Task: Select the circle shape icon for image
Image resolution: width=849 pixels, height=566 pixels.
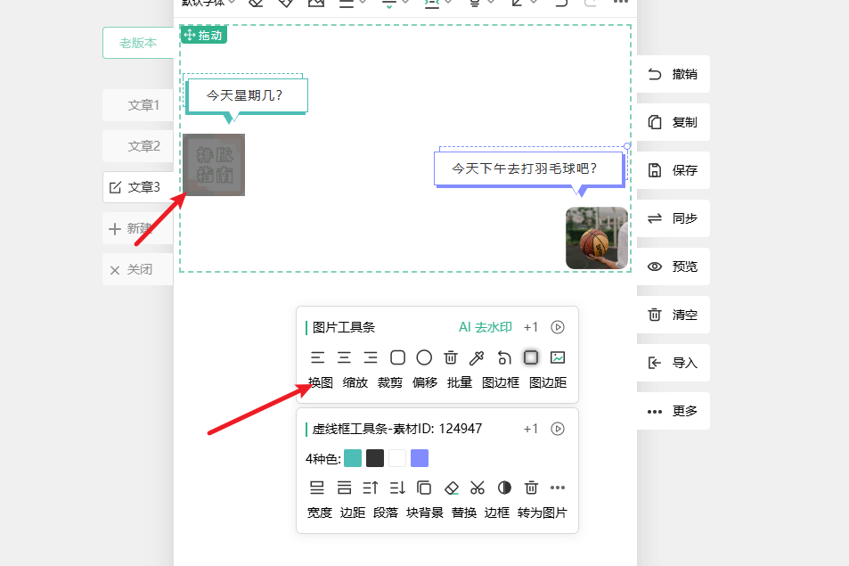Action: pyautogui.click(x=424, y=357)
